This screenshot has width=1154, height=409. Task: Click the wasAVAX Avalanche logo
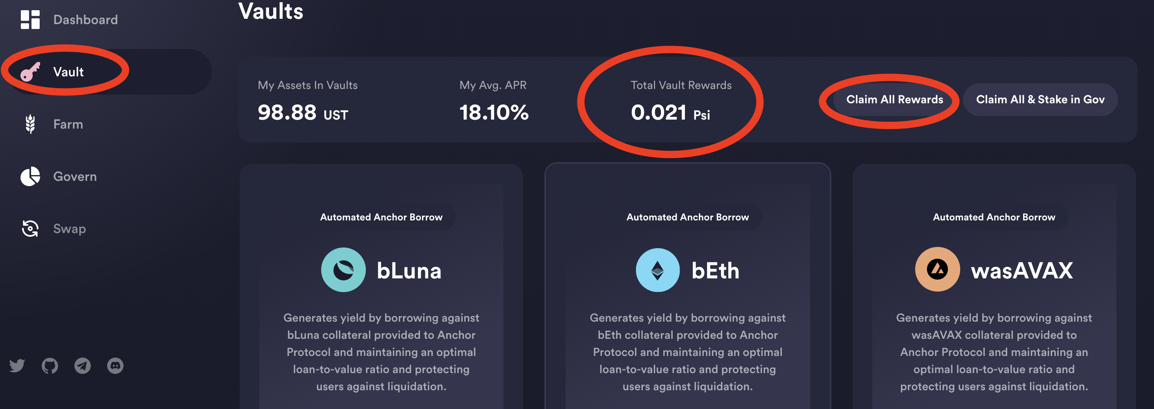(937, 269)
